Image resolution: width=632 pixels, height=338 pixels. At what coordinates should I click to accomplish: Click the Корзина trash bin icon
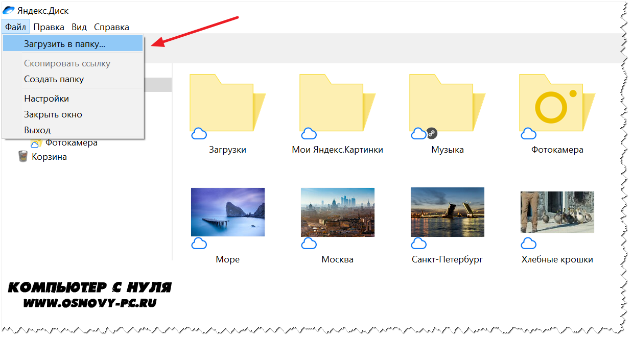pos(23,157)
